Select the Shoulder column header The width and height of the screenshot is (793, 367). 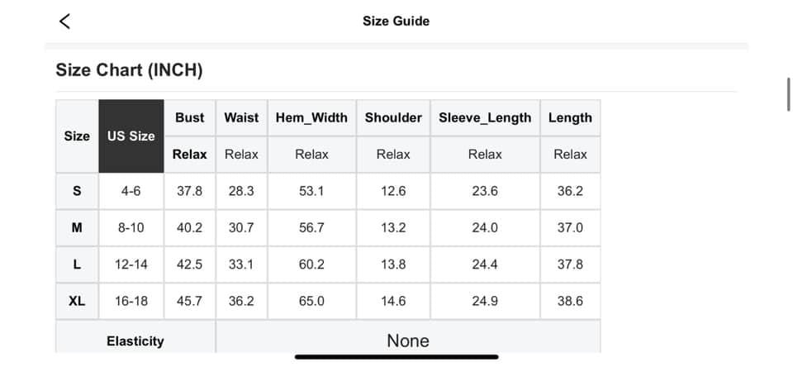click(393, 117)
